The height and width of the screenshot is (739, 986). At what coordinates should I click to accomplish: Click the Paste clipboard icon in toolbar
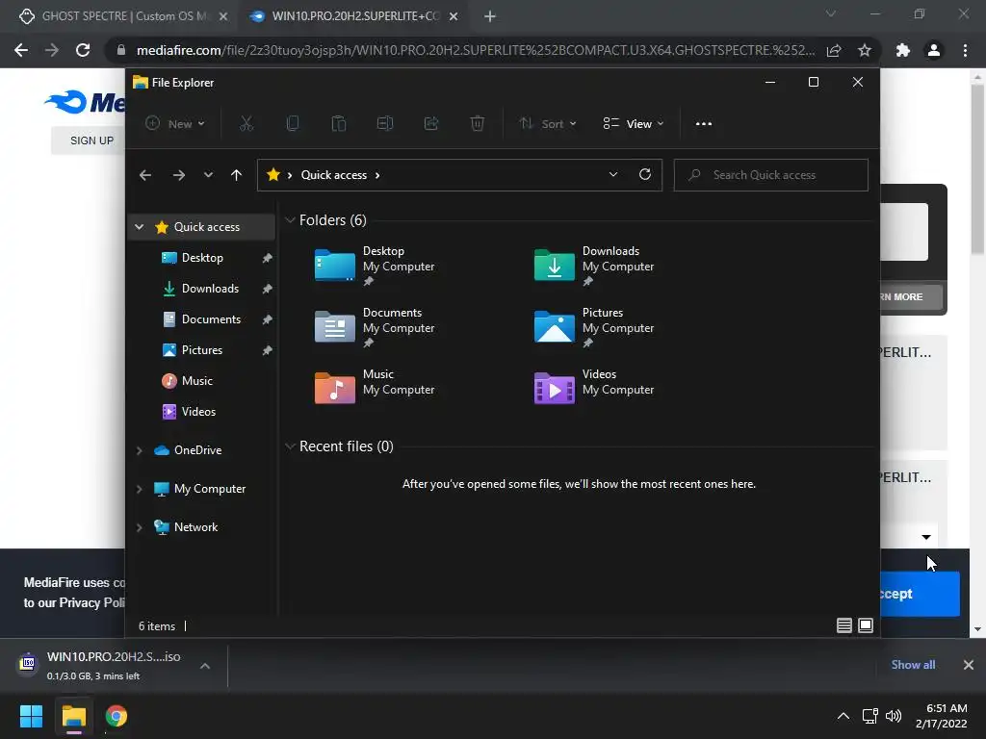tap(339, 124)
